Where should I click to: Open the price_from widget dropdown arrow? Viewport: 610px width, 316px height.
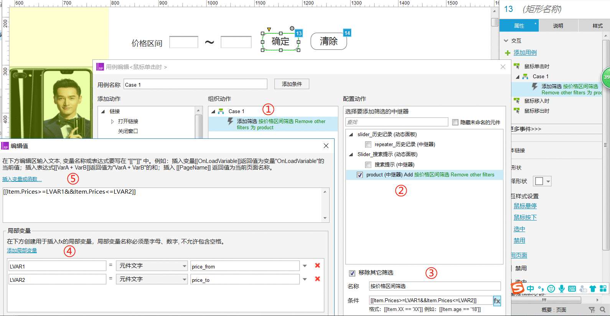click(305, 266)
